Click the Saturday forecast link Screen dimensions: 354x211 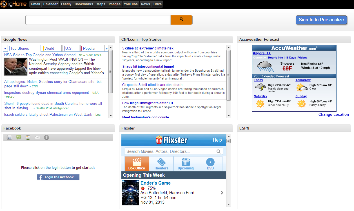pos(261,96)
